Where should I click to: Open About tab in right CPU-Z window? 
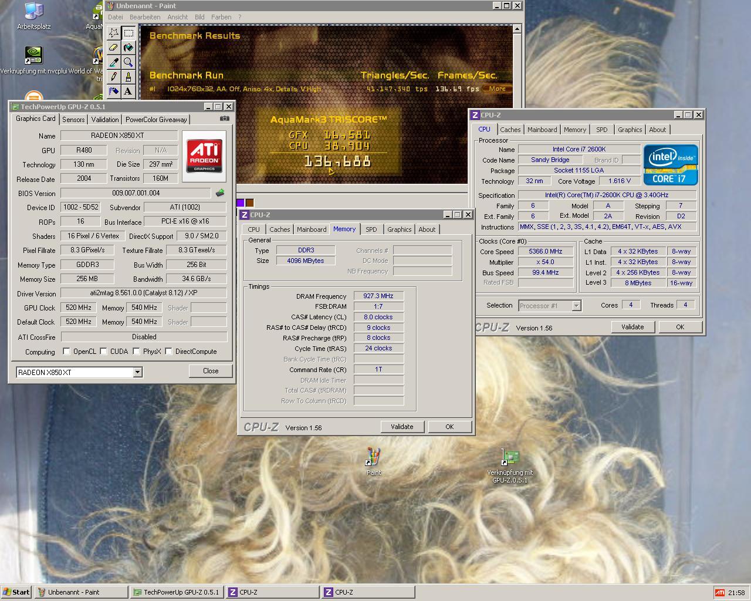(658, 130)
